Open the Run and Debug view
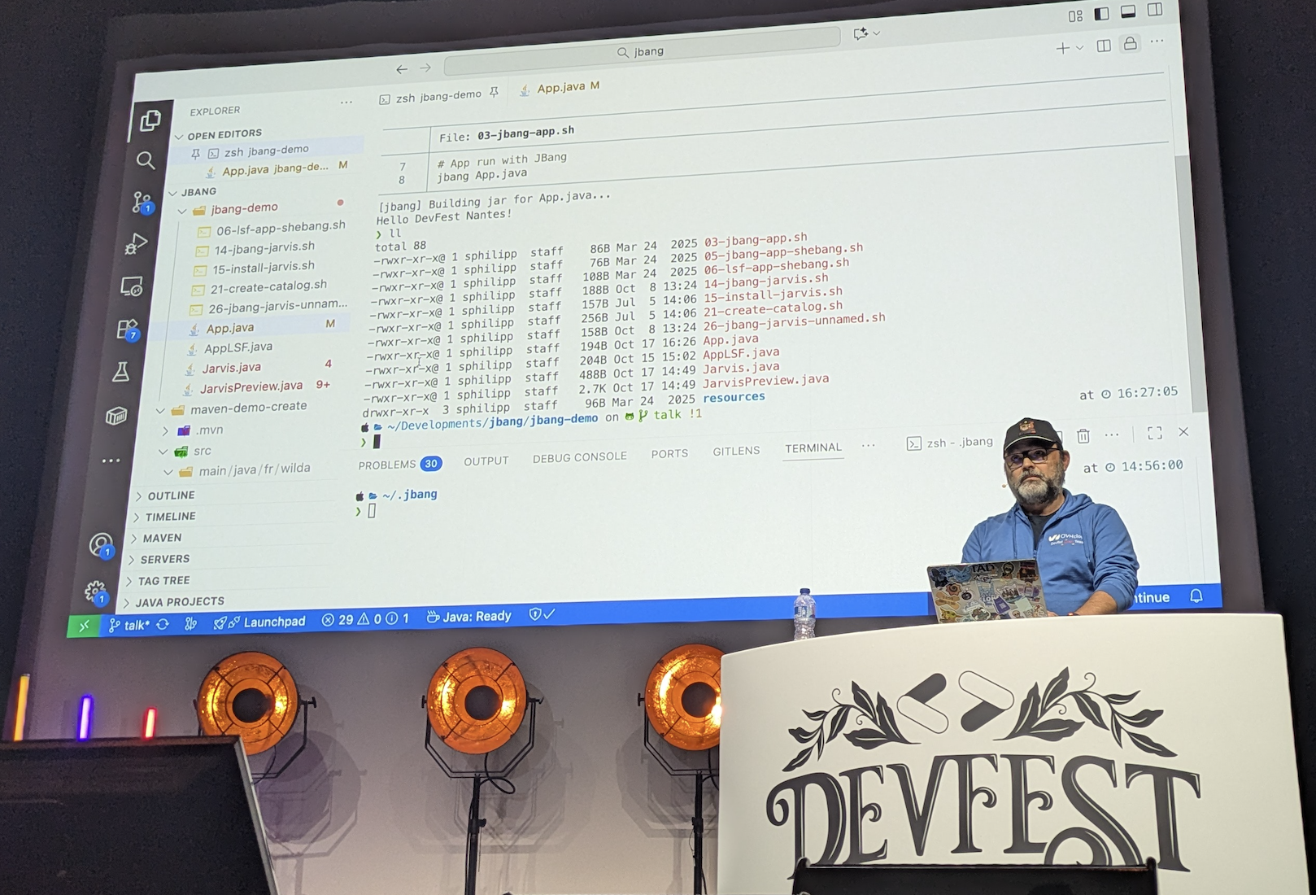 (x=136, y=244)
